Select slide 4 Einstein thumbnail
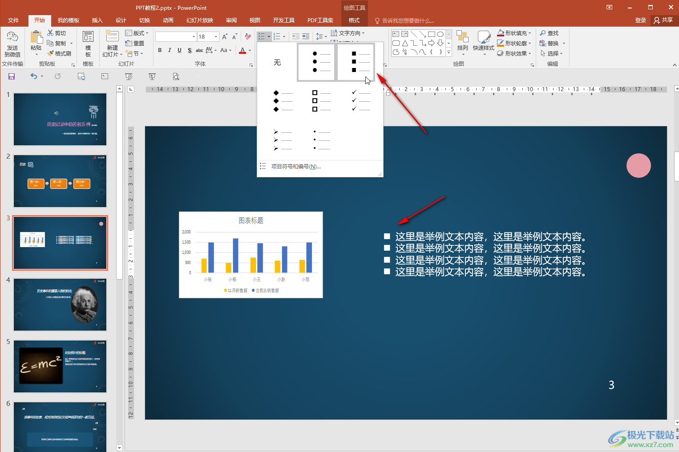 (60, 304)
